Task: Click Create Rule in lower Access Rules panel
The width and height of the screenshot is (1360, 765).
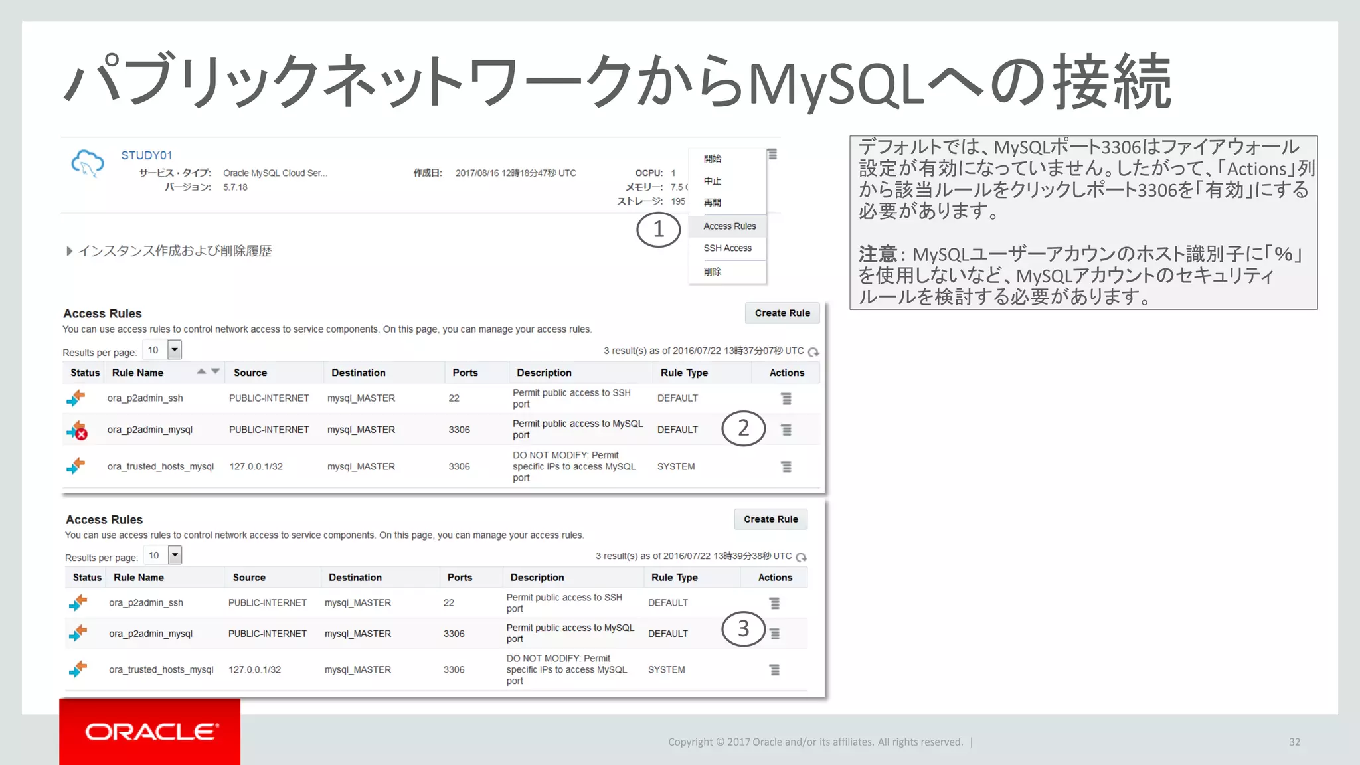Action: coord(771,519)
